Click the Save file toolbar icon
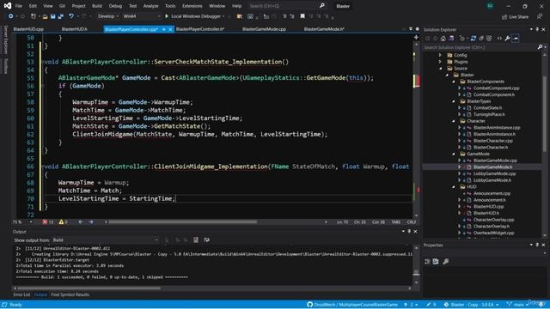This screenshot has height=309, width=550. click(53, 16)
